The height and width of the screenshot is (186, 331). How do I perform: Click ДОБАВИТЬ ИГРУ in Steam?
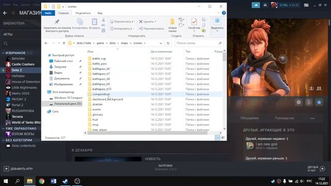(x=19, y=169)
